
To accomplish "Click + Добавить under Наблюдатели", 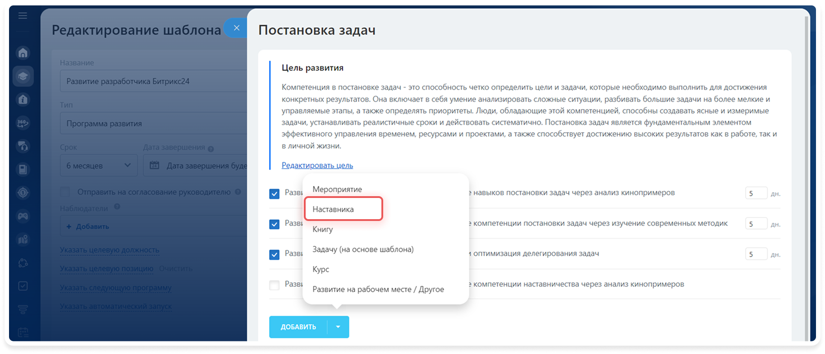I will (88, 226).
